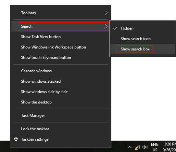Toggle Show Task View button

(x=61, y=37)
